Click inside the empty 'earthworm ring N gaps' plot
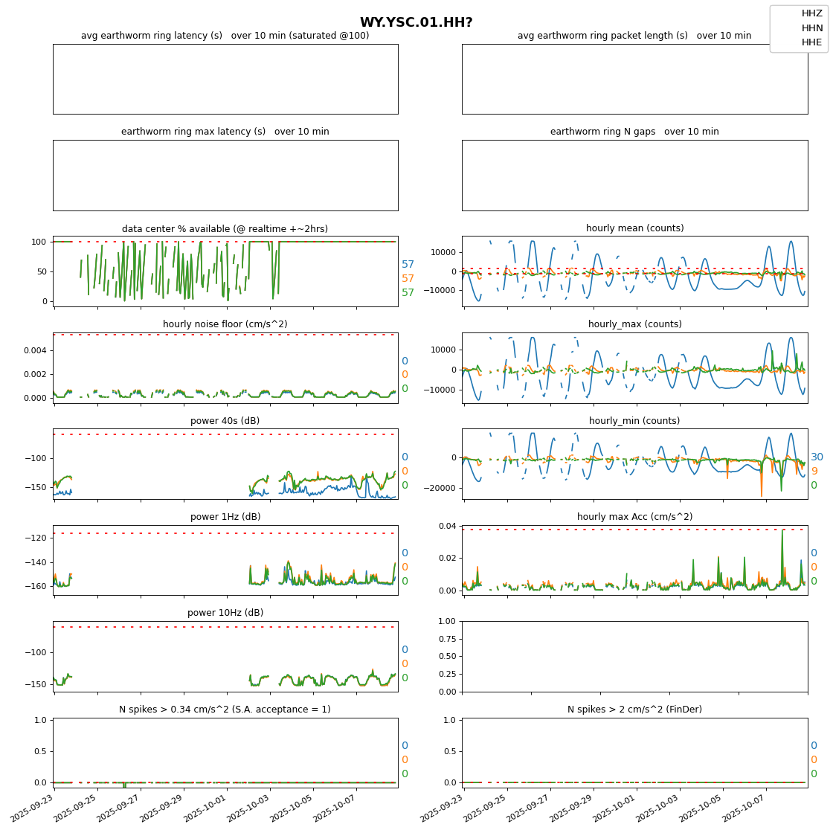The width and height of the screenshot is (833, 833). click(x=634, y=176)
